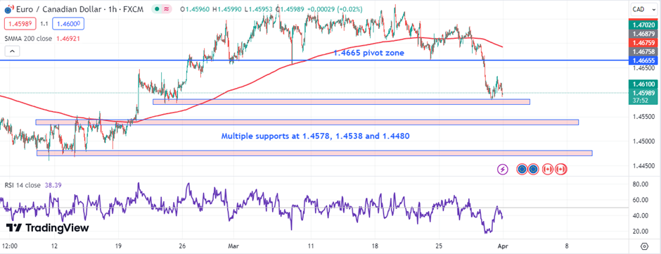This screenshot has height=254, width=661.
Task: Click the blue 1.46655 price axis label
Action: click(644, 61)
